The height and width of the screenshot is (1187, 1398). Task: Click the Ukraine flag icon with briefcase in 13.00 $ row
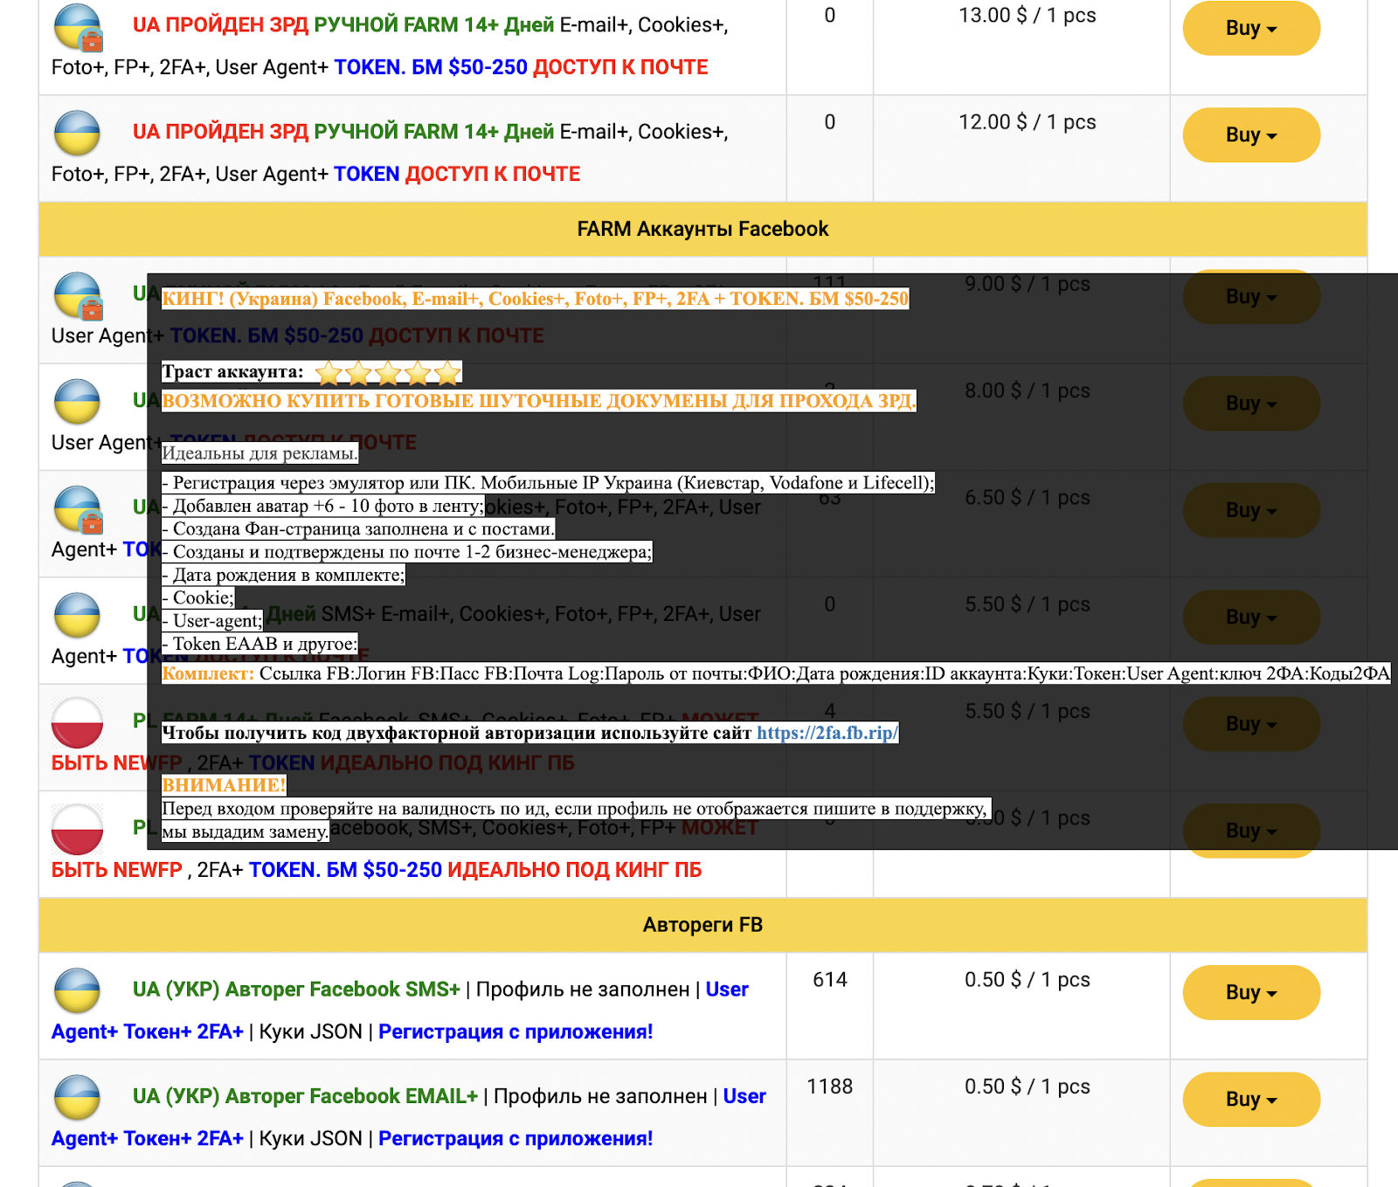(x=78, y=27)
